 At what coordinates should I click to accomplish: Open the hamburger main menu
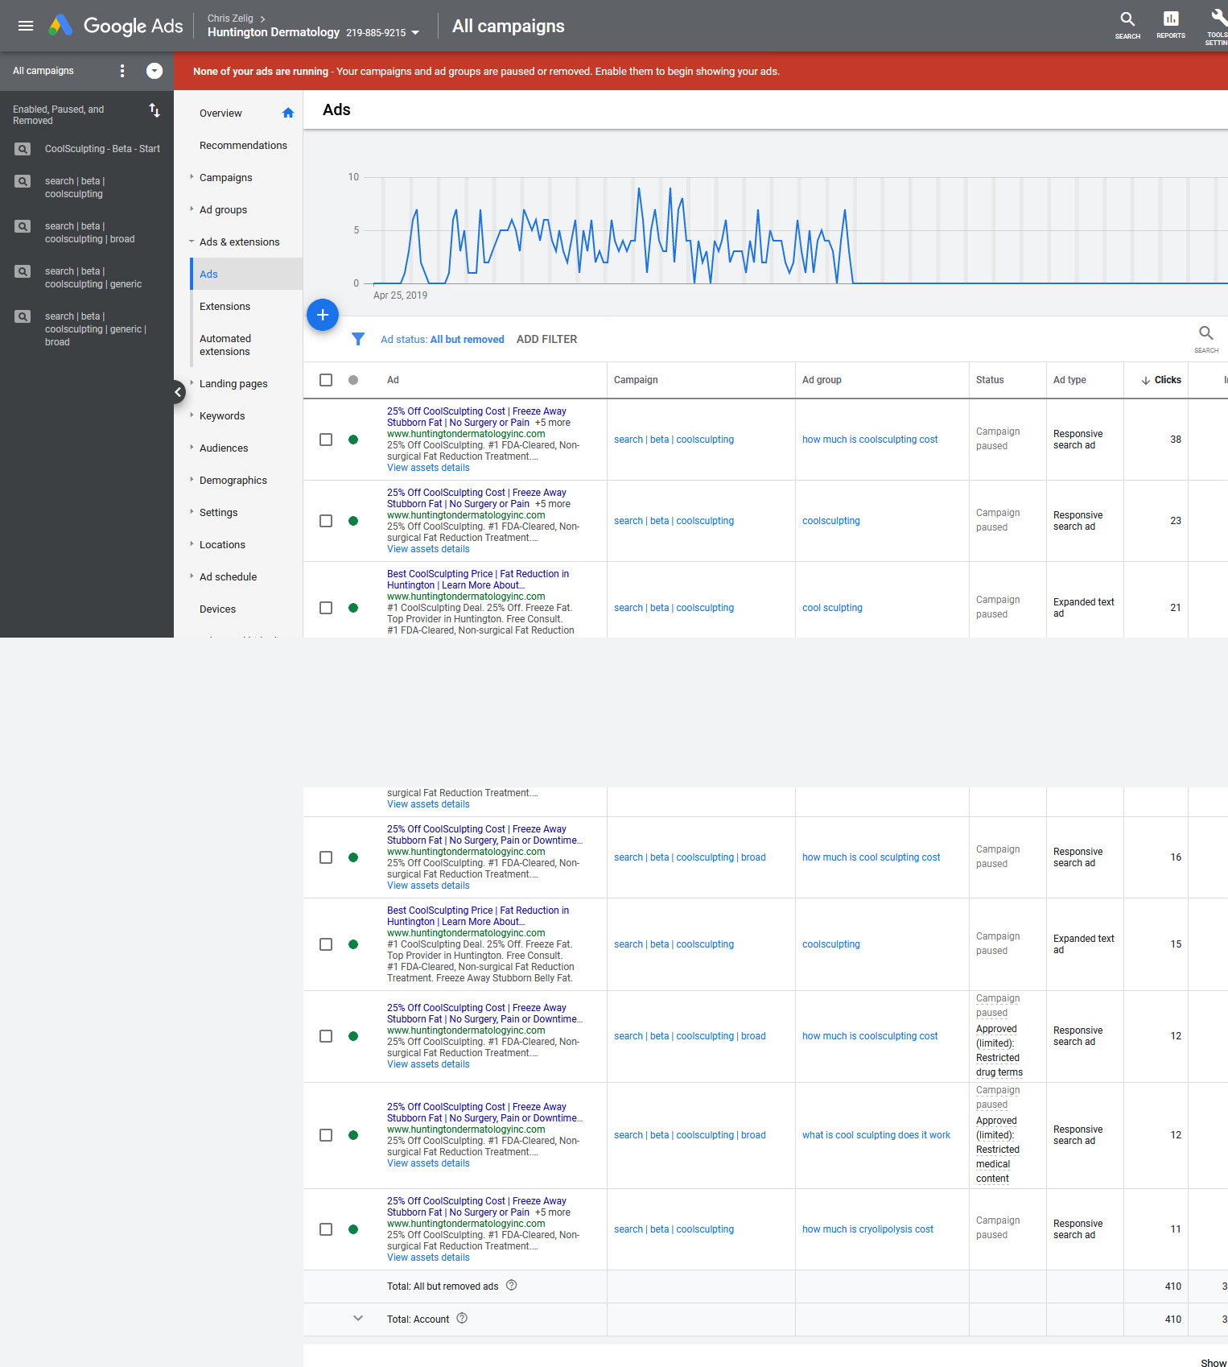tap(26, 26)
